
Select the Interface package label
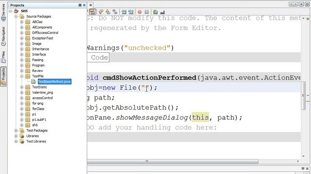(39, 55)
